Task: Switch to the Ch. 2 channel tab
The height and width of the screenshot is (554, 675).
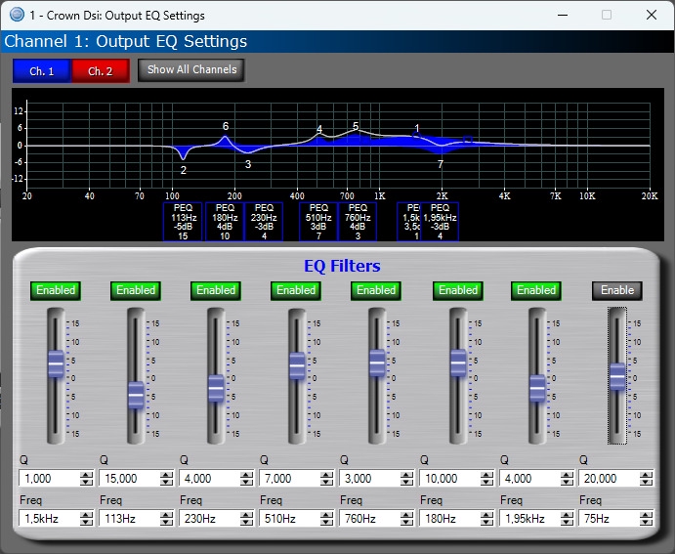Action: (x=101, y=71)
